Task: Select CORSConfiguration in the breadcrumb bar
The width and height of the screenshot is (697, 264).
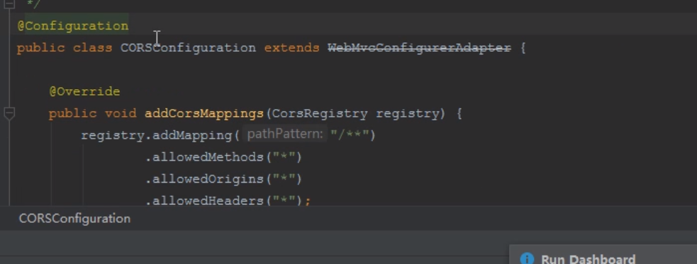Action: pyautogui.click(x=74, y=218)
